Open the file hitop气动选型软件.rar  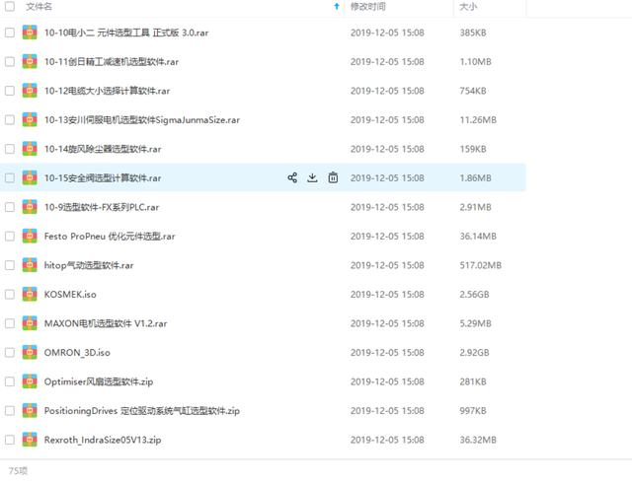(89, 265)
